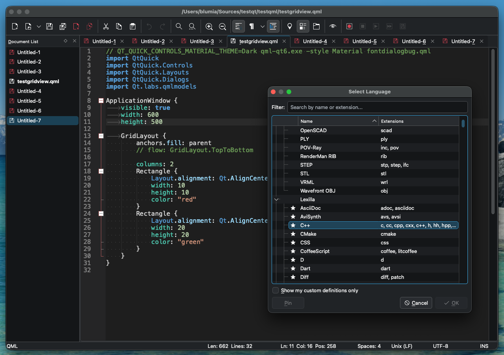Select Untitled-5 in the Document List
The width and height of the screenshot is (504, 355).
point(42,101)
